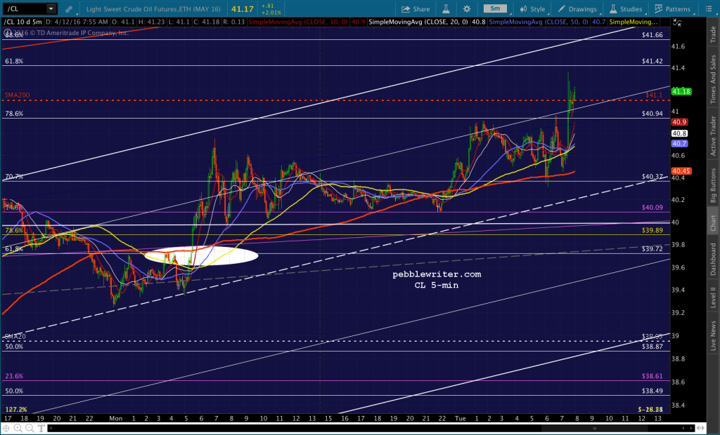Open chart settings gear icon
The height and width of the screenshot is (435, 720).
467,8
